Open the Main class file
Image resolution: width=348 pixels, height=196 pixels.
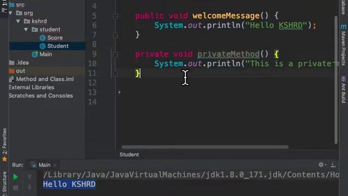[46, 54]
